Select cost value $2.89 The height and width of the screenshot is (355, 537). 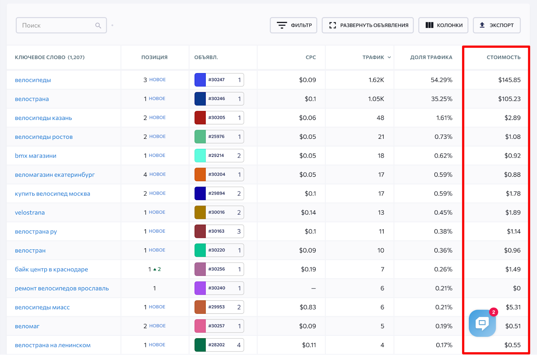(x=512, y=118)
